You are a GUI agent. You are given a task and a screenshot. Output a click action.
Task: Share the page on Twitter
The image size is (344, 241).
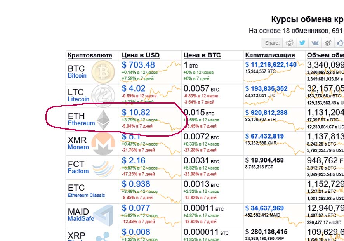tap(302, 43)
